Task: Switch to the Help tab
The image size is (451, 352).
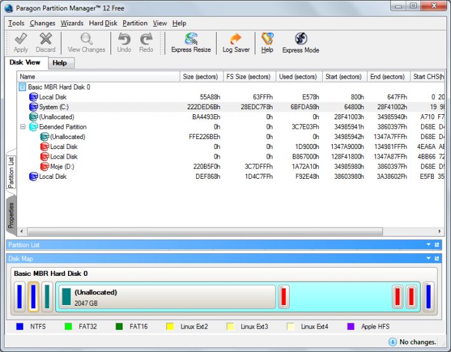Action: [x=62, y=63]
